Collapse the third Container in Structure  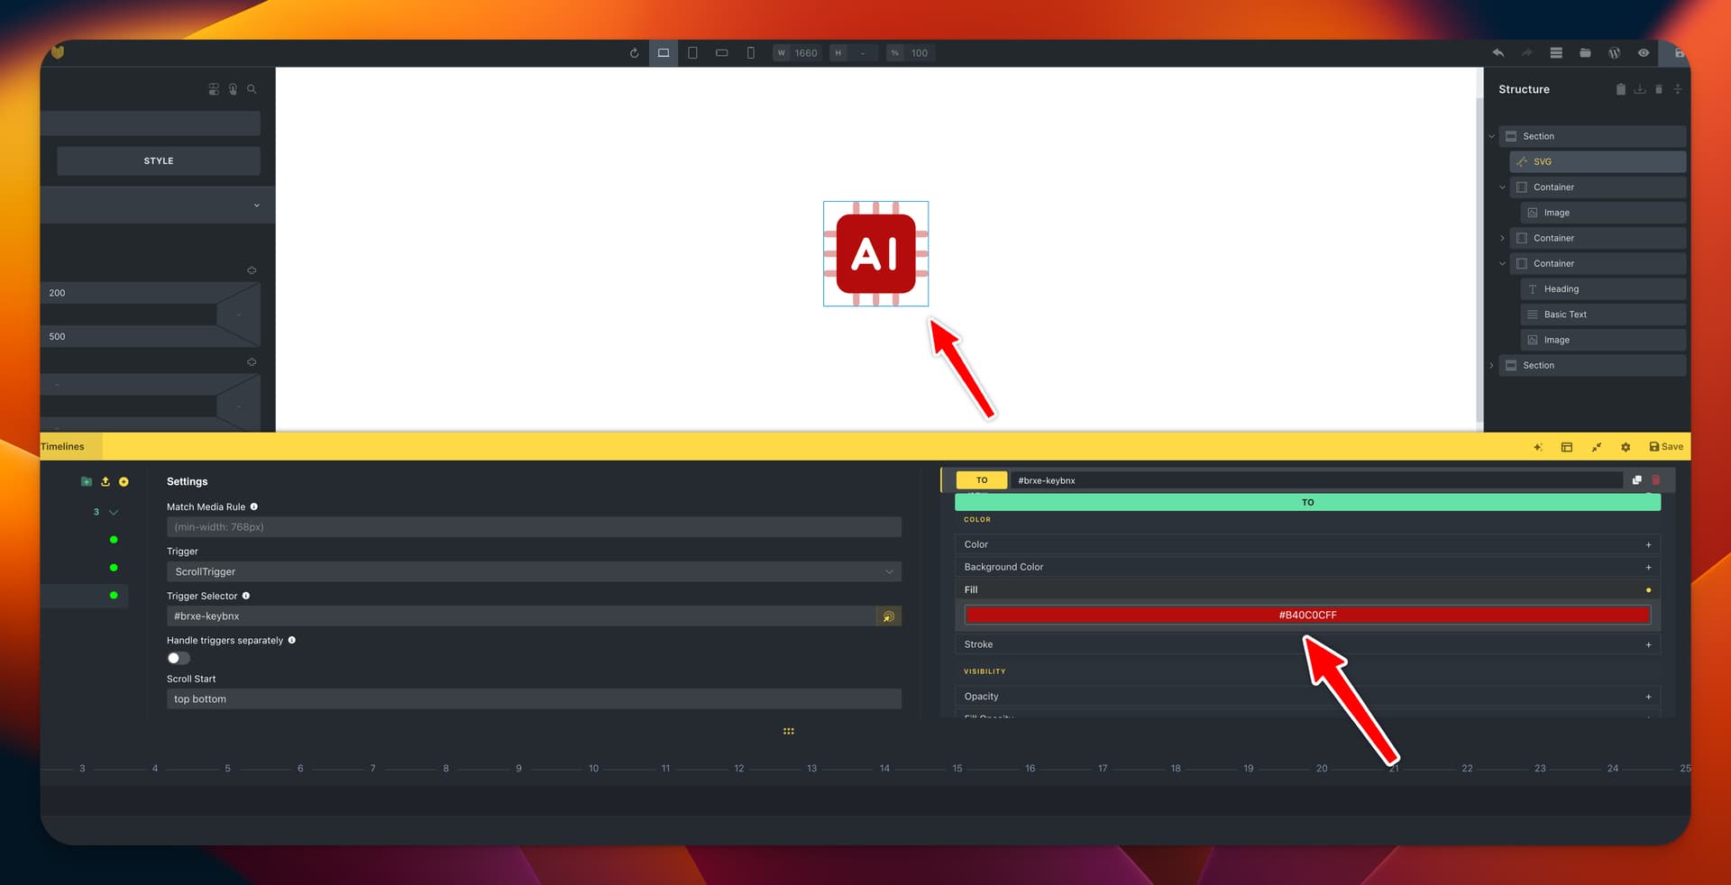coord(1502,264)
